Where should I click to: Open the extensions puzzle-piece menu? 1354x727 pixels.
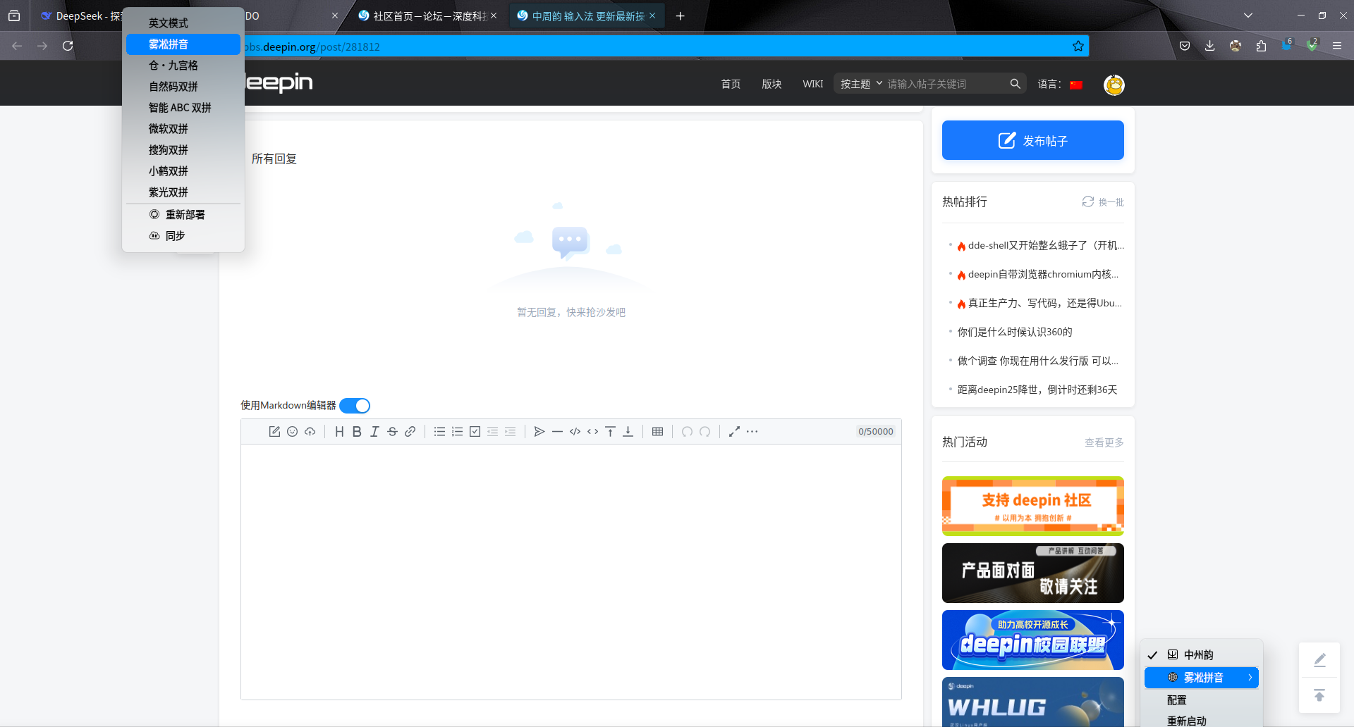pyautogui.click(x=1261, y=46)
